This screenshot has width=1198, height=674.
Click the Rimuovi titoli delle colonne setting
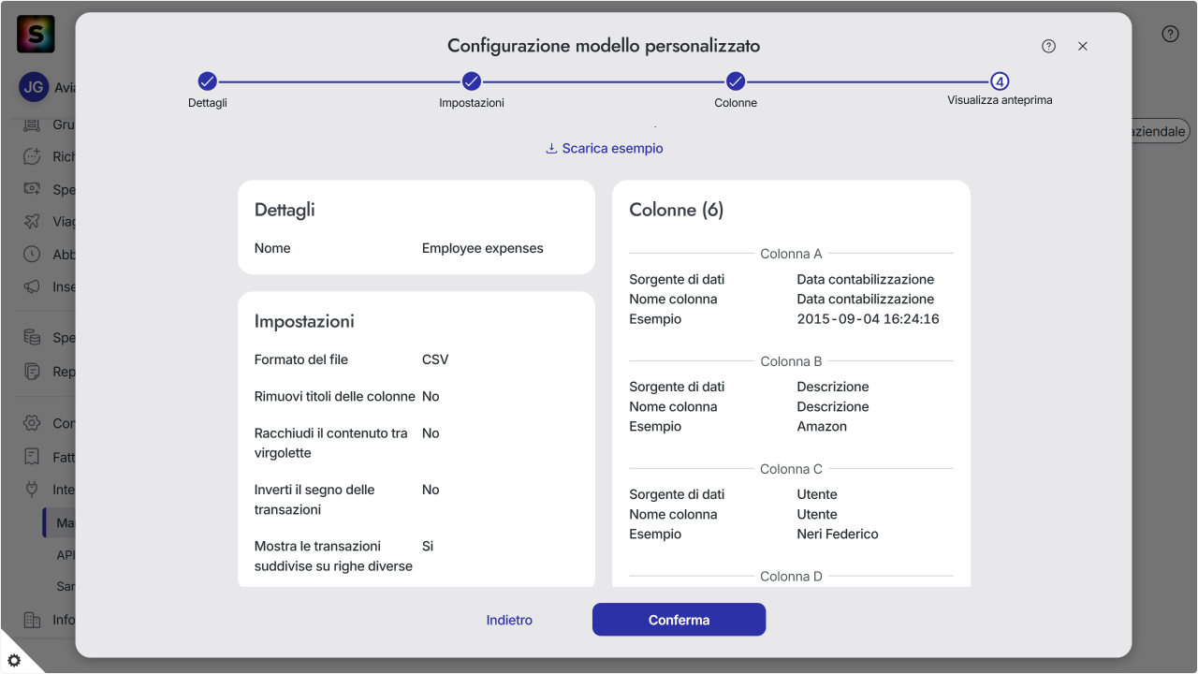coord(334,397)
